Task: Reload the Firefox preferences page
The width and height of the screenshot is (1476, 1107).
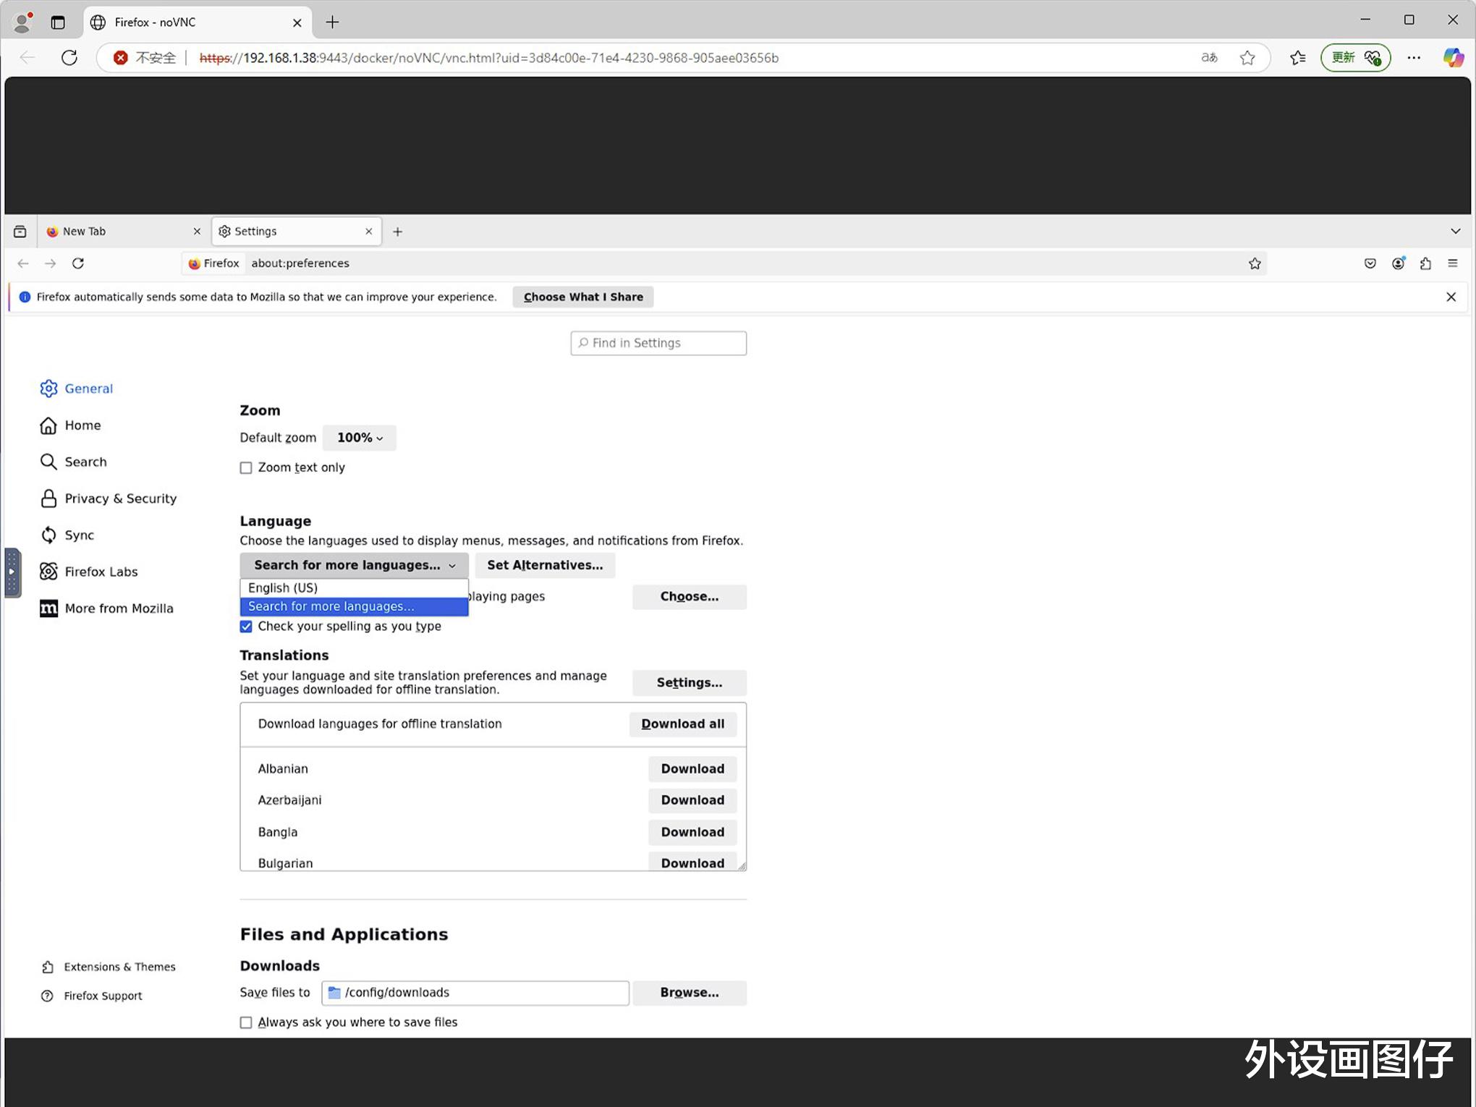Action: pos(78,264)
